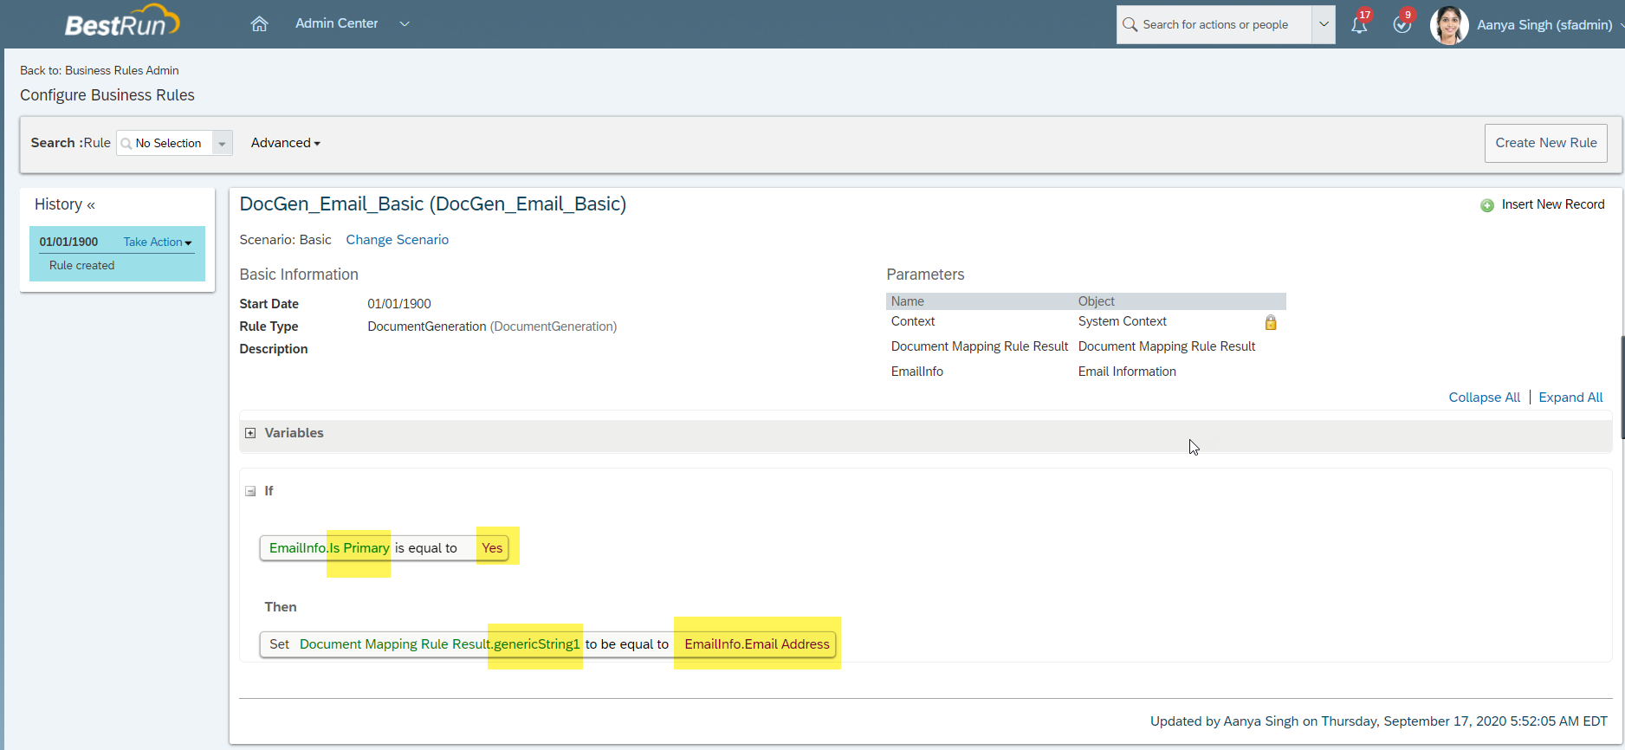The width and height of the screenshot is (1625, 750).
Task: Click the Start Date value 01/01/1900
Action: coord(399,304)
